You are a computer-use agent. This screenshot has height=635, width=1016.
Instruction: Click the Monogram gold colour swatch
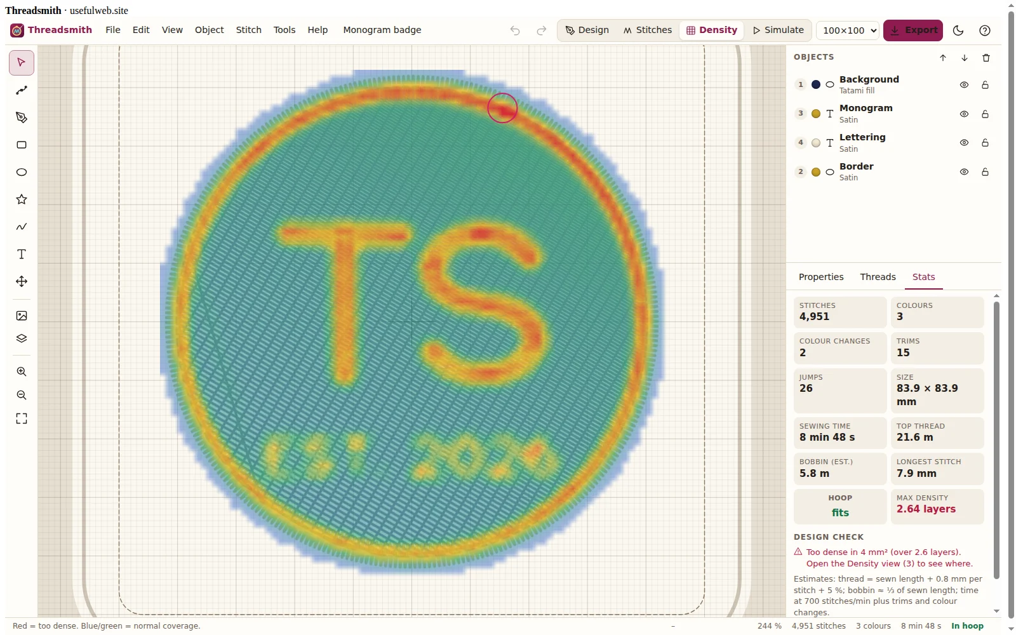tap(816, 114)
